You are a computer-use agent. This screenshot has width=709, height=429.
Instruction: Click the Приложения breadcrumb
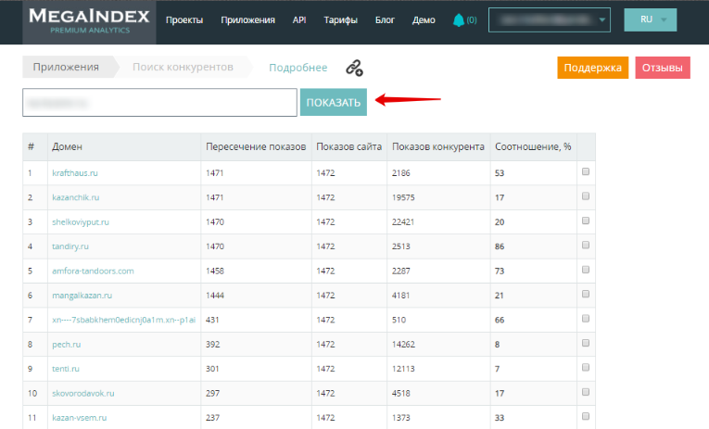point(66,67)
